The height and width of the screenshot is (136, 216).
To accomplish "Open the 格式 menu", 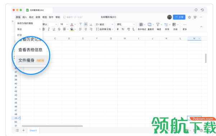I will point(31,17).
